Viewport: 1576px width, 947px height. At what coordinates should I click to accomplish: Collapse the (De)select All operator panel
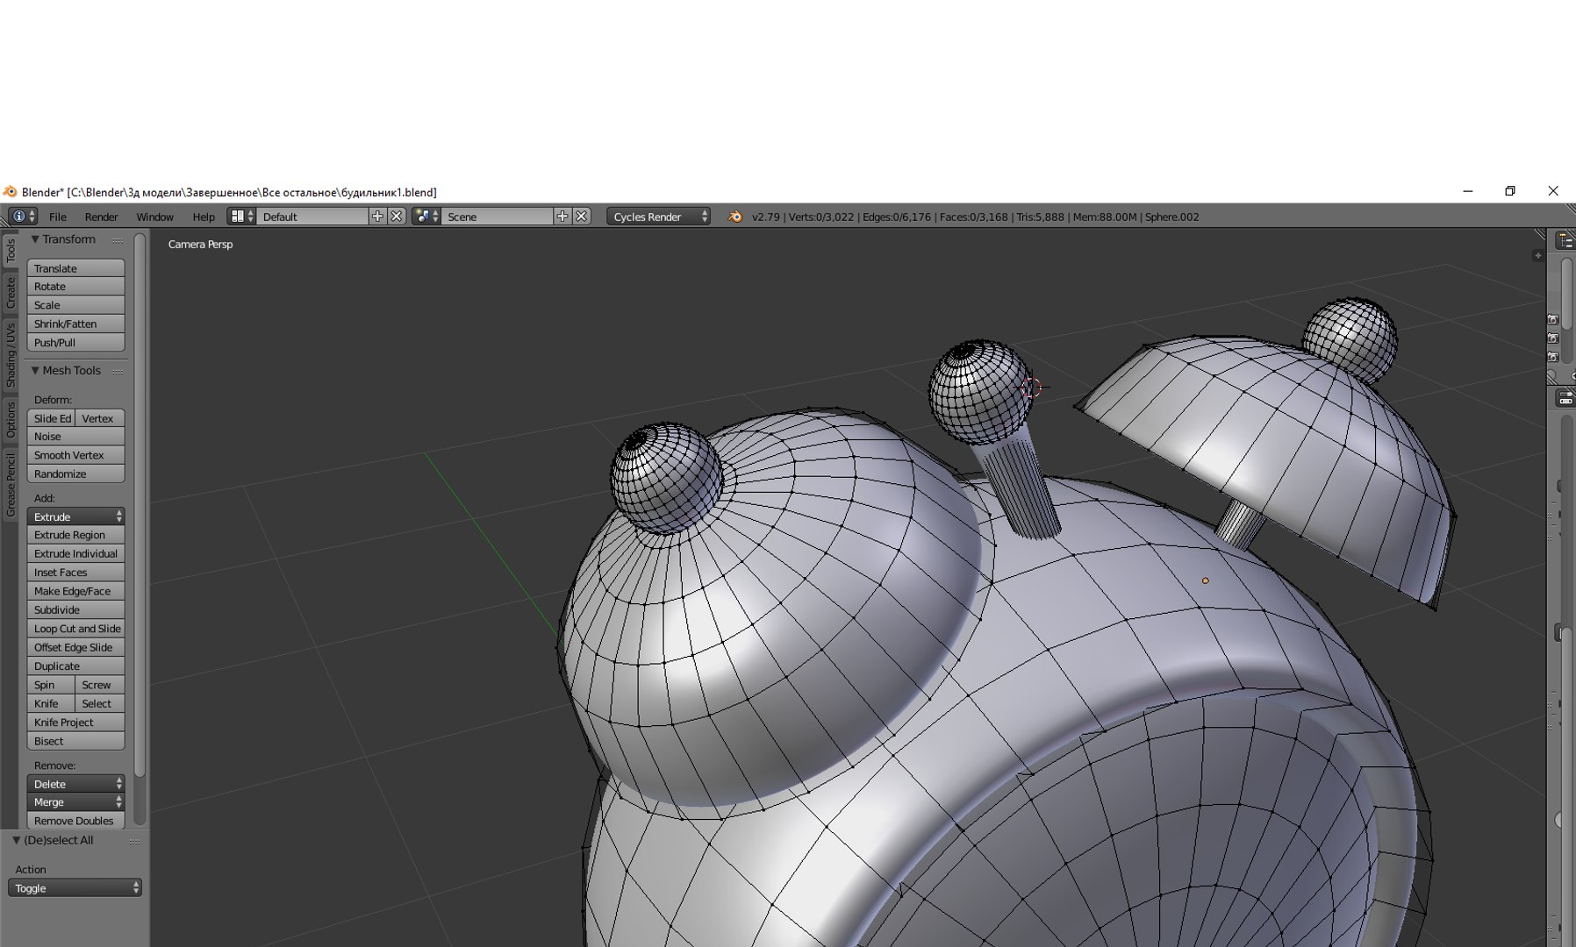point(16,840)
